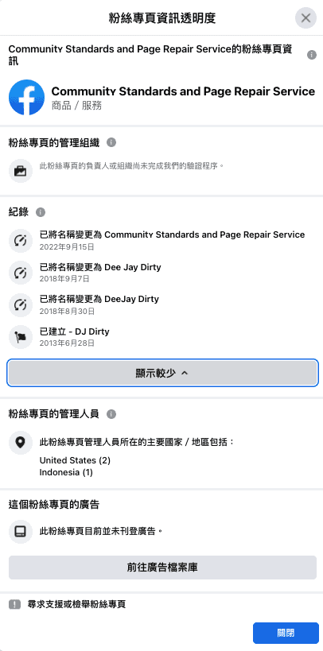
Task: Click the blue 關閉 button
Action: [x=286, y=634]
